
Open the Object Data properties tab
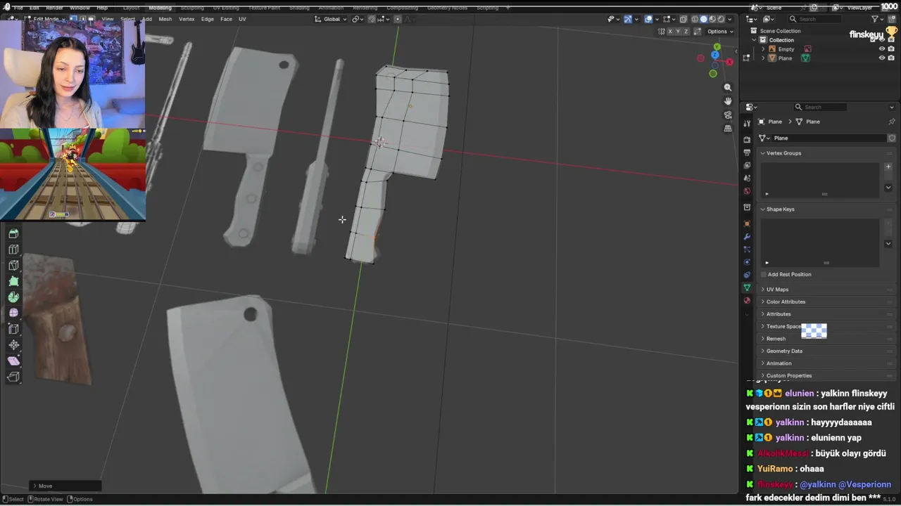tap(747, 288)
